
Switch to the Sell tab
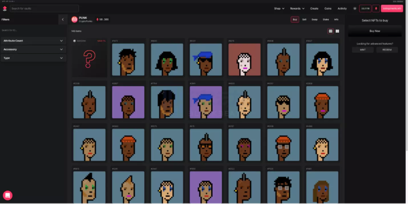304,19
